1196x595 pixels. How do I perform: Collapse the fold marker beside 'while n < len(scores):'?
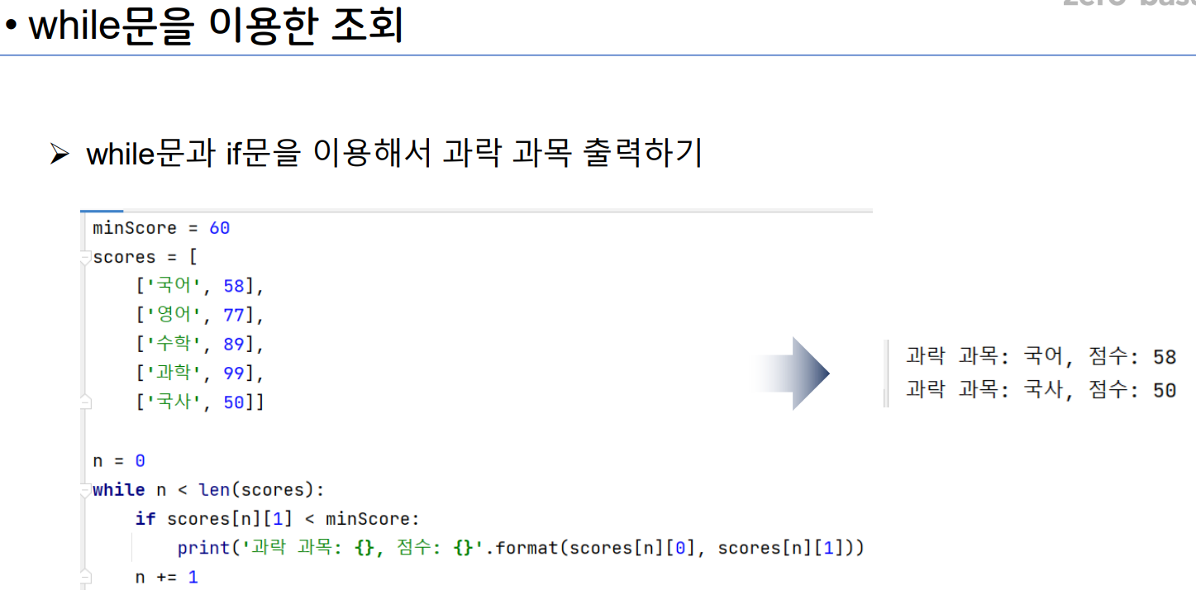[85, 490]
